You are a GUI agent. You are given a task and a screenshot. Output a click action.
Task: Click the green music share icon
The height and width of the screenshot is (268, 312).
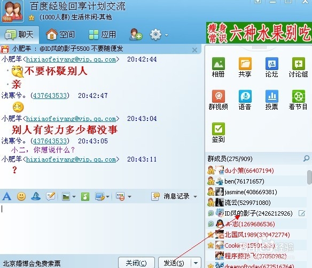(x=85, y=196)
